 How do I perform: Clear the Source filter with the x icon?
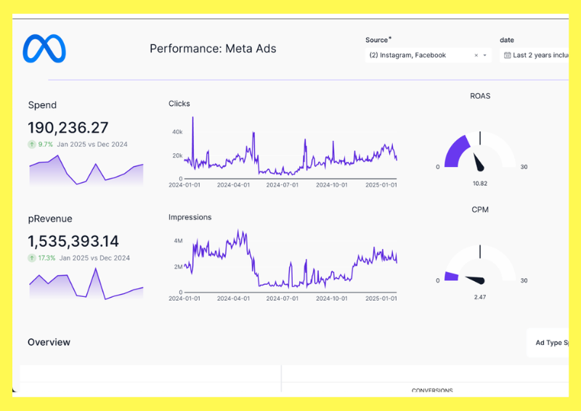pyautogui.click(x=476, y=55)
